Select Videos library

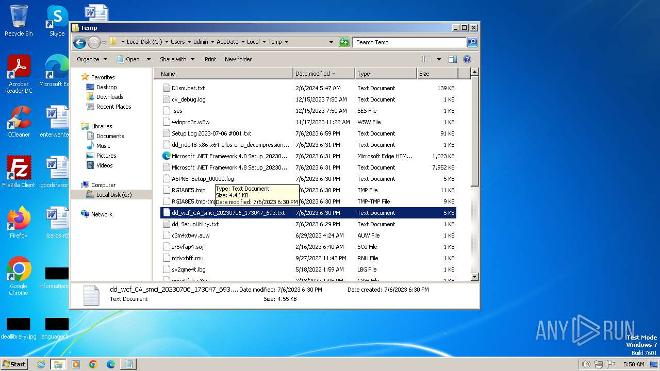coord(104,165)
